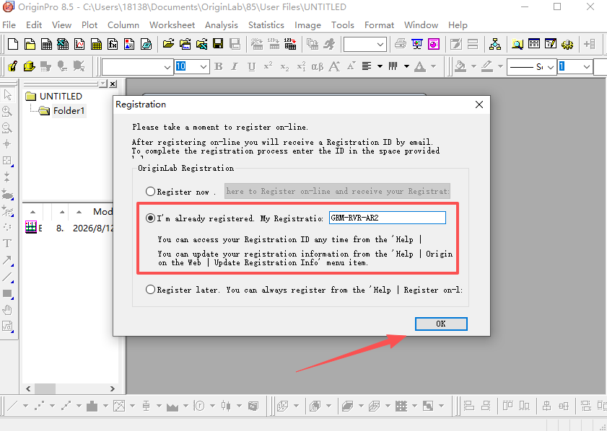The width and height of the screenshot is (607, 431).
Task: Expand the column plot type dropdown arrow
Action: coord(105,406)
